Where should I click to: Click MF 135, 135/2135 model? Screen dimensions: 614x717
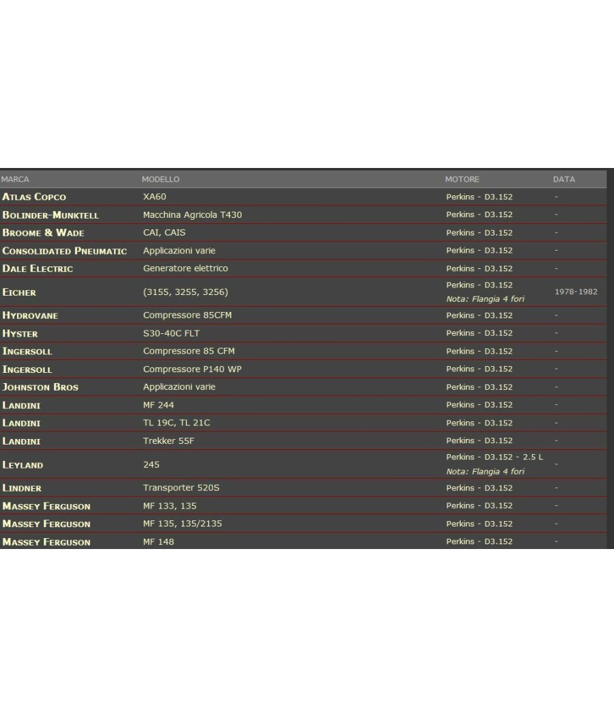click(x=182, y=524)
